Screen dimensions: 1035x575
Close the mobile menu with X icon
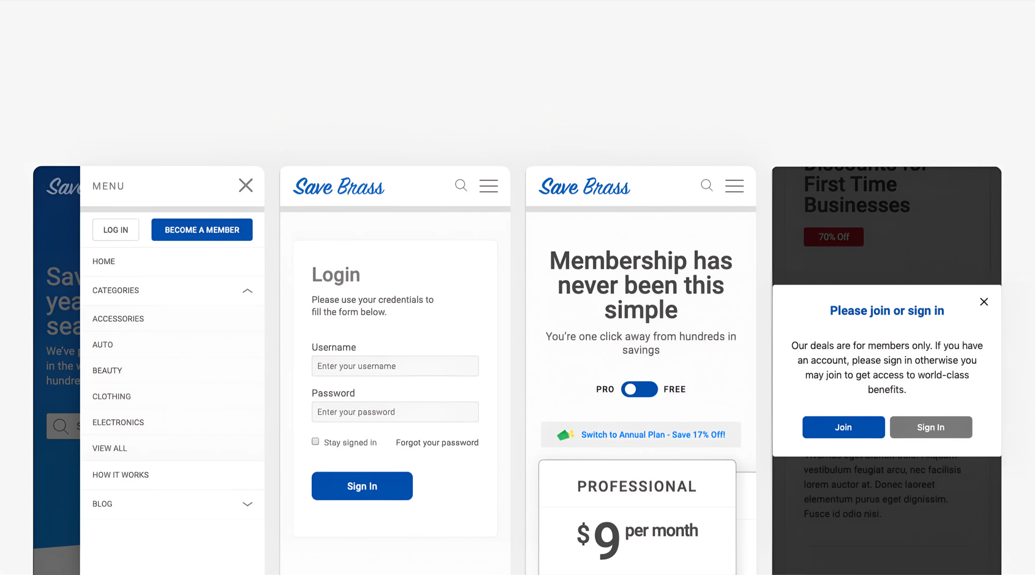(x=245, y=186)
